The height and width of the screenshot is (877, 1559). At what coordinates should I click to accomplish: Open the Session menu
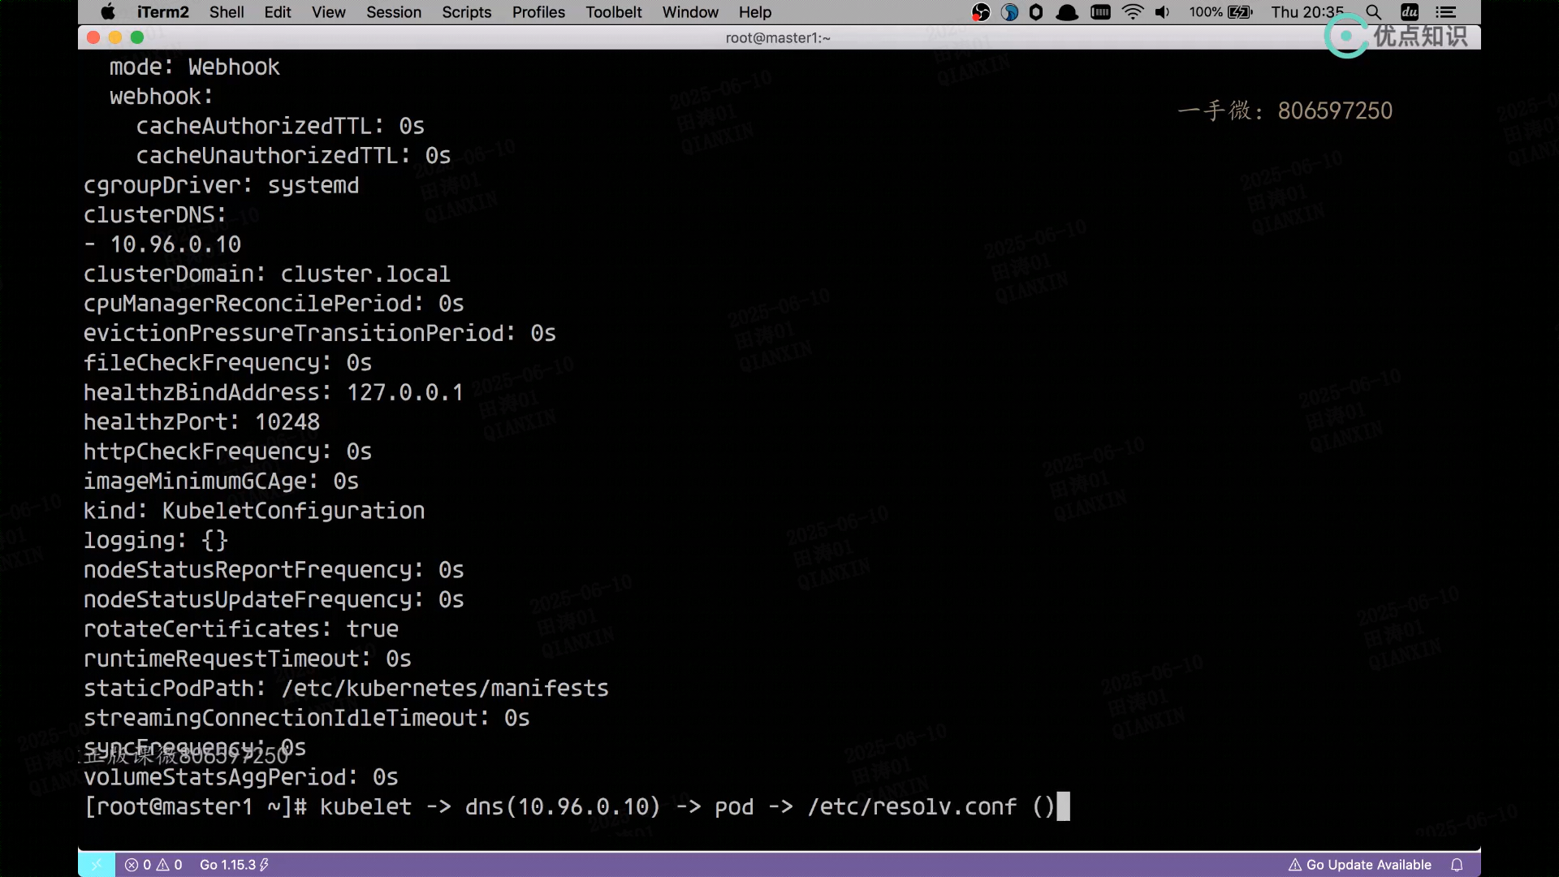(x=393, y=12)
